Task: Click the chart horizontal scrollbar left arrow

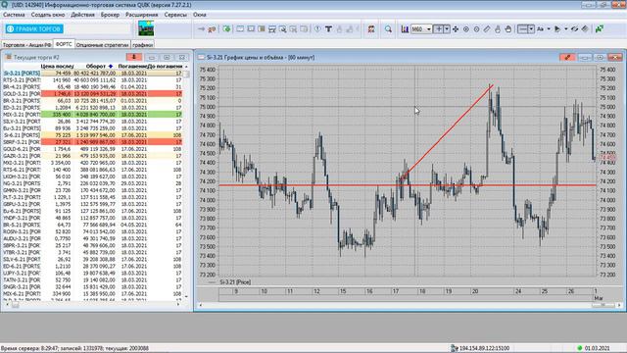Action: pos(200,305)
